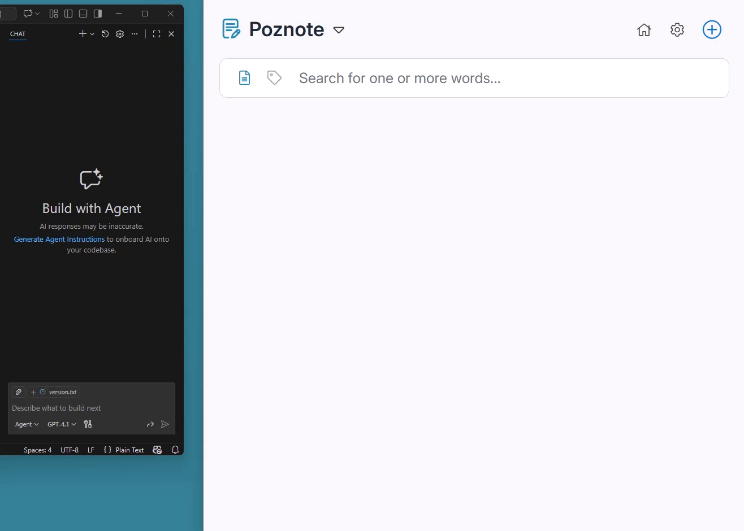The width and height of the screenshot is (744, 531).
Task: Open the GPT-4.1 model picker
Action: click(62, 424)
